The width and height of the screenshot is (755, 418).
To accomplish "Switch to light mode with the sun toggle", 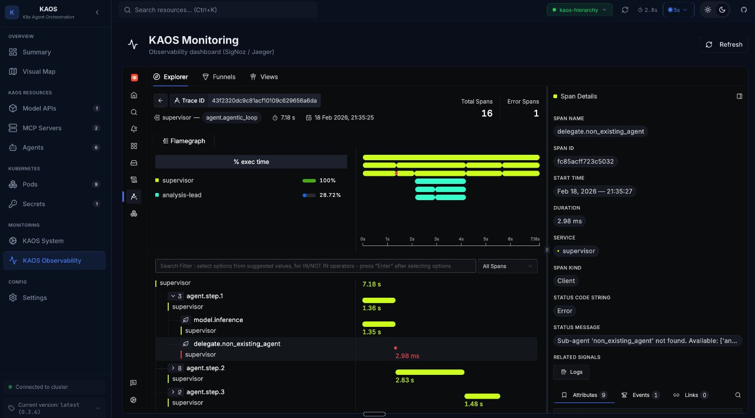I will pos(708,10).
